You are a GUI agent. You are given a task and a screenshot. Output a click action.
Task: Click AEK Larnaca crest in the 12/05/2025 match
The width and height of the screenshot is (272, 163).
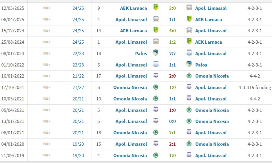pos(156,8)
